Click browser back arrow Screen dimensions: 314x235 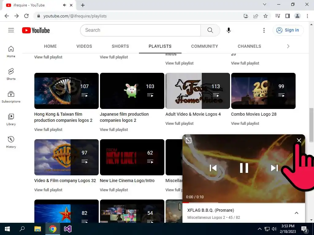[x=7, y=16]
